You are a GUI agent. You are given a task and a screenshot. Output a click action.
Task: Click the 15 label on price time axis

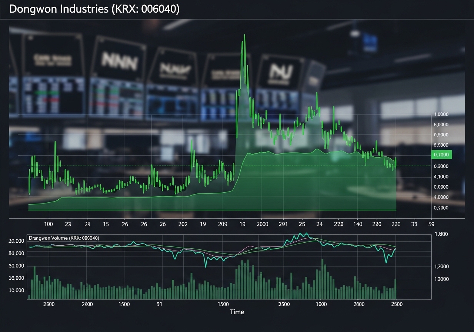(x=106, y=224)
